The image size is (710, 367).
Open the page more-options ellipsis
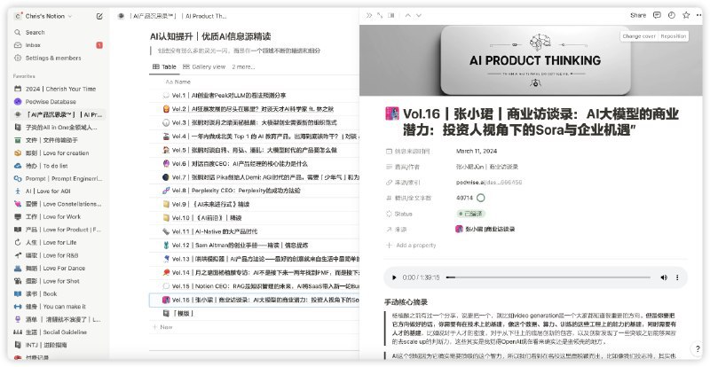(699, 15)
